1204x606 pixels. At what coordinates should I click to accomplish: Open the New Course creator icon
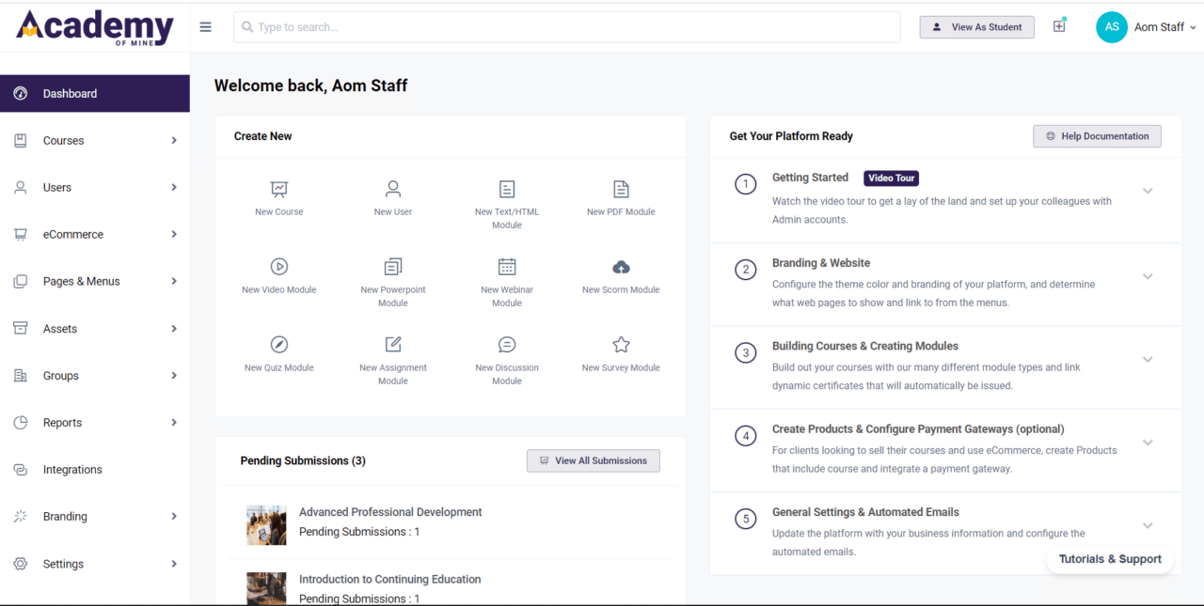(278, 190)
